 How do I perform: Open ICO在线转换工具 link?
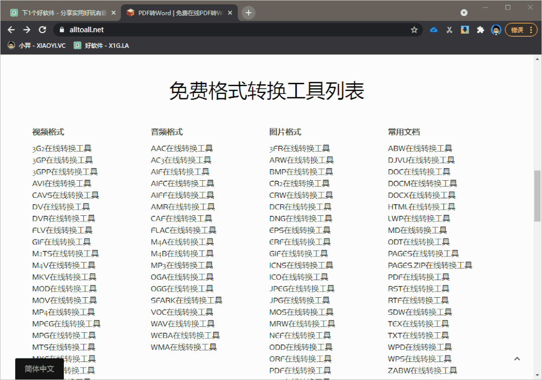[x=299, y=277]
